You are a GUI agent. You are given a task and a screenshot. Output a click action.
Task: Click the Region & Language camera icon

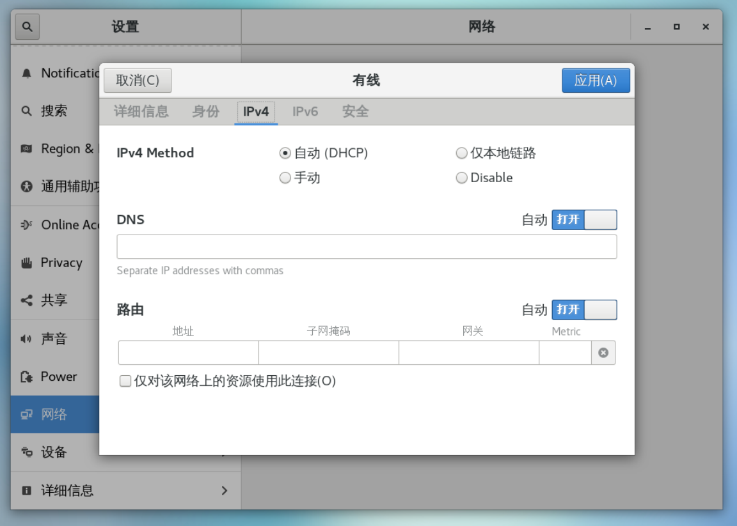26,149
